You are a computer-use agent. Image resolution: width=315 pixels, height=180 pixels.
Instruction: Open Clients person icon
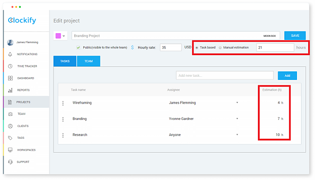[10, 126]
